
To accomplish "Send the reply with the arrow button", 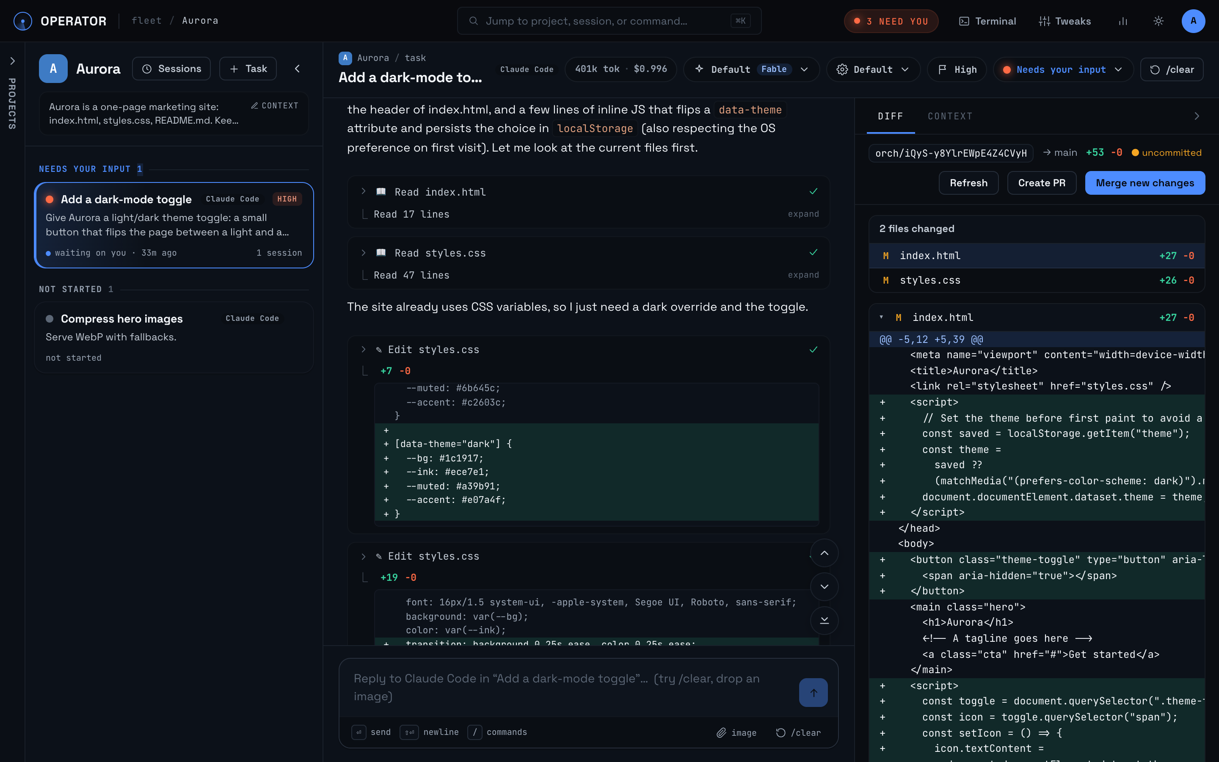I will [x=813, y=693].
